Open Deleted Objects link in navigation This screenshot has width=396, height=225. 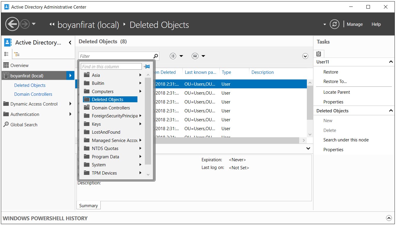pos(30,85)
